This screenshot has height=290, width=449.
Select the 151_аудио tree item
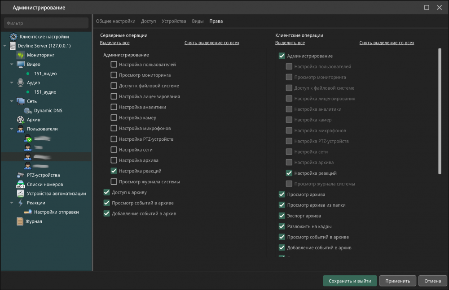(x=45, y=92)
